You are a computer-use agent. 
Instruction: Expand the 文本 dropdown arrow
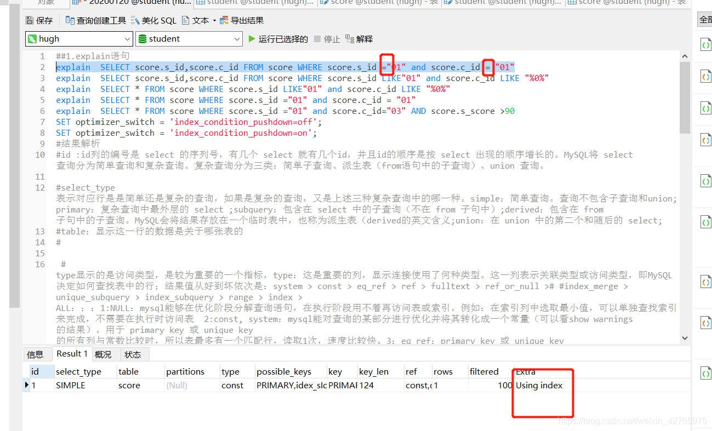pyautogui.click(x=214, y=21)
